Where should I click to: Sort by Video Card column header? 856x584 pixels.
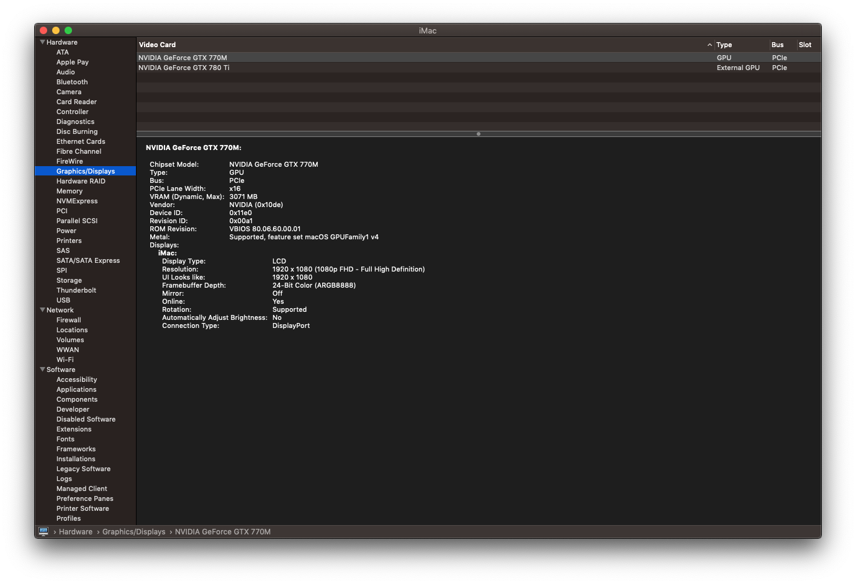[x=425, y=45]
